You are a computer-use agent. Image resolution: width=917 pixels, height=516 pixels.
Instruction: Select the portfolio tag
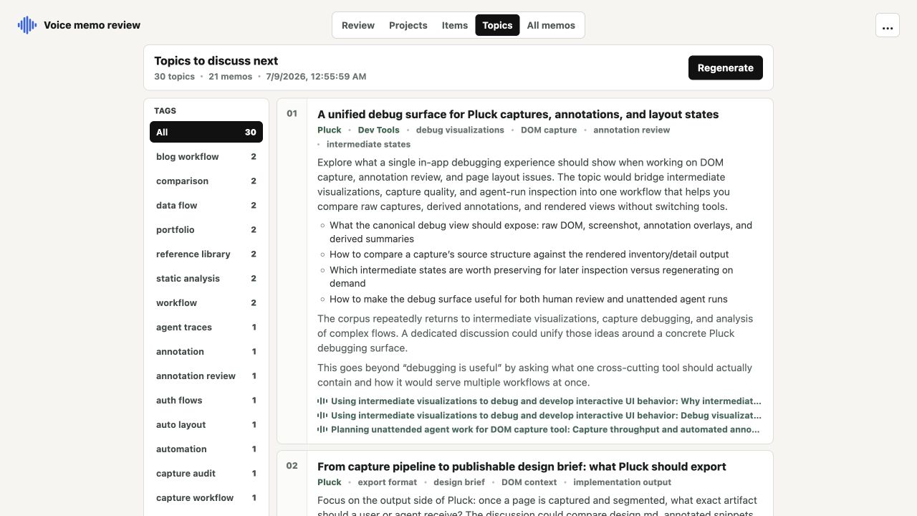click(206, 229)
